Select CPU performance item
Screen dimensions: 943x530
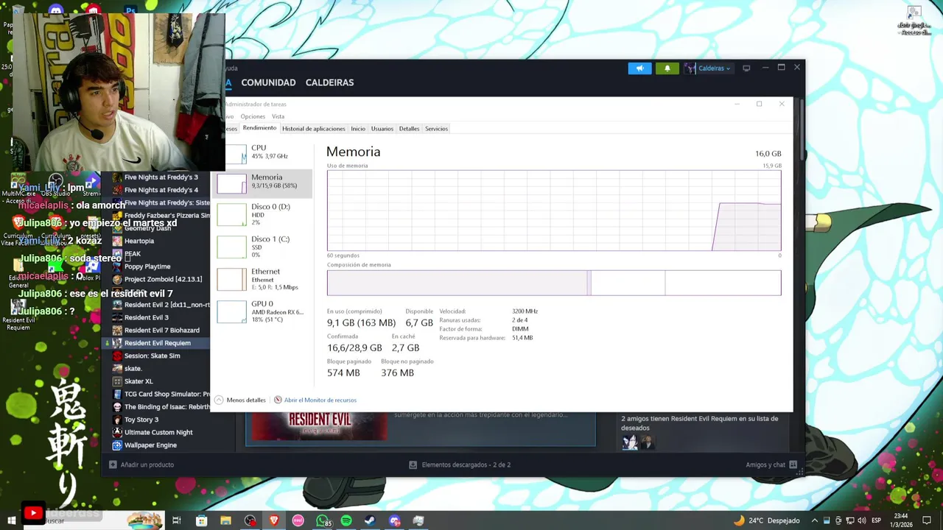(263, 152)
